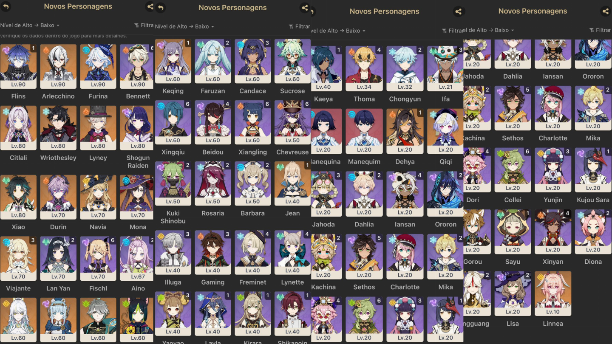This screenshot has height=344, width=612.
Task: Open Candace's character card
Action: click(253, 61)
